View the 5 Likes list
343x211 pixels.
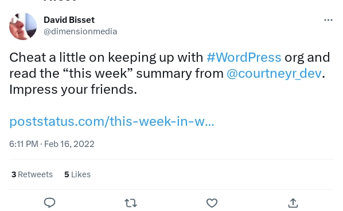pos(77,174)
